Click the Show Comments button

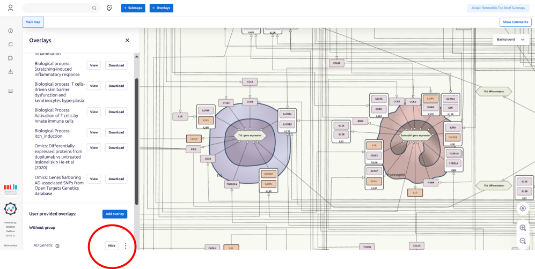pyautogui.click(x=515, y=22)
